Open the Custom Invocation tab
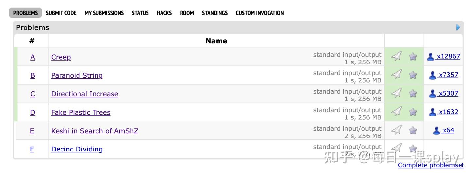471x178 pixels. [260, 13]
